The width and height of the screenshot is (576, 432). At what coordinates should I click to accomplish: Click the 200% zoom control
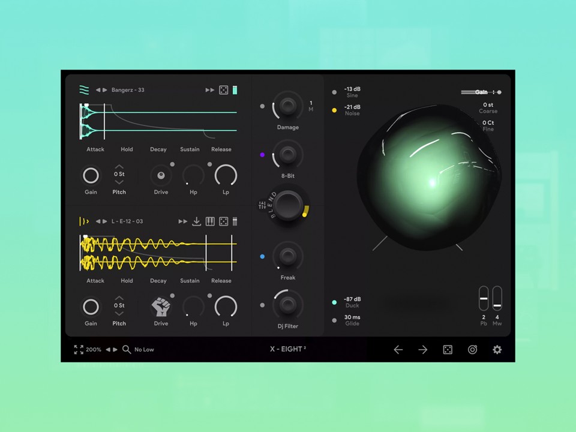click(93, 349)
